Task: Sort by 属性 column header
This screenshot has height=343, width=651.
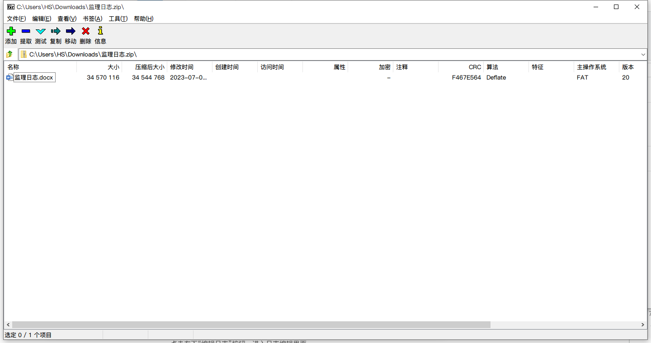Action: [x=325, y=67]
